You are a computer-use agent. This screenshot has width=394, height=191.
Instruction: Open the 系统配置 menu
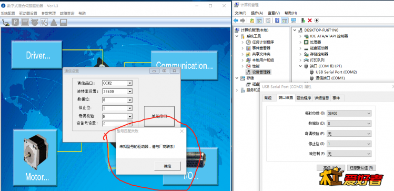[8, 13]
